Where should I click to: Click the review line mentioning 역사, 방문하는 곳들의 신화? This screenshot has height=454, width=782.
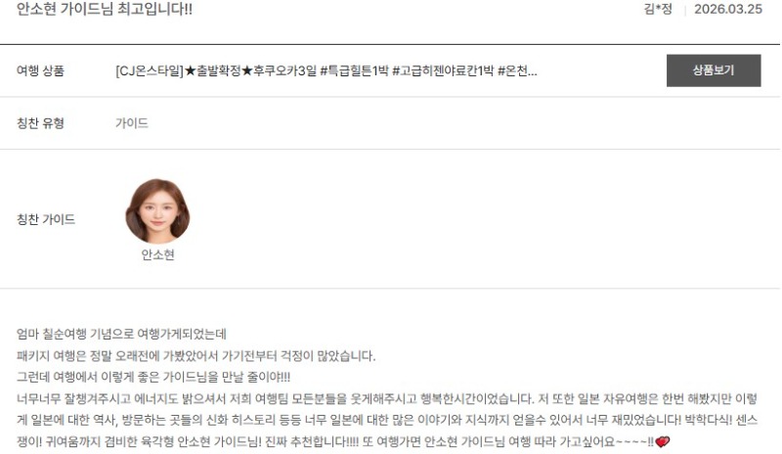[x=387, y=420]
